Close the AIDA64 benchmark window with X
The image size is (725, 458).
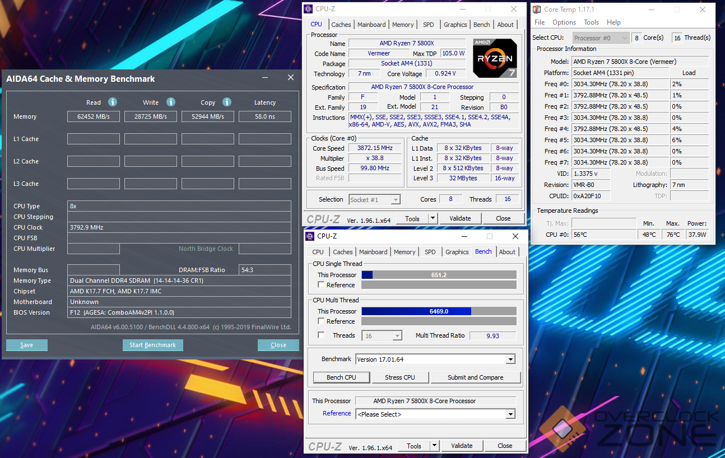291,78
